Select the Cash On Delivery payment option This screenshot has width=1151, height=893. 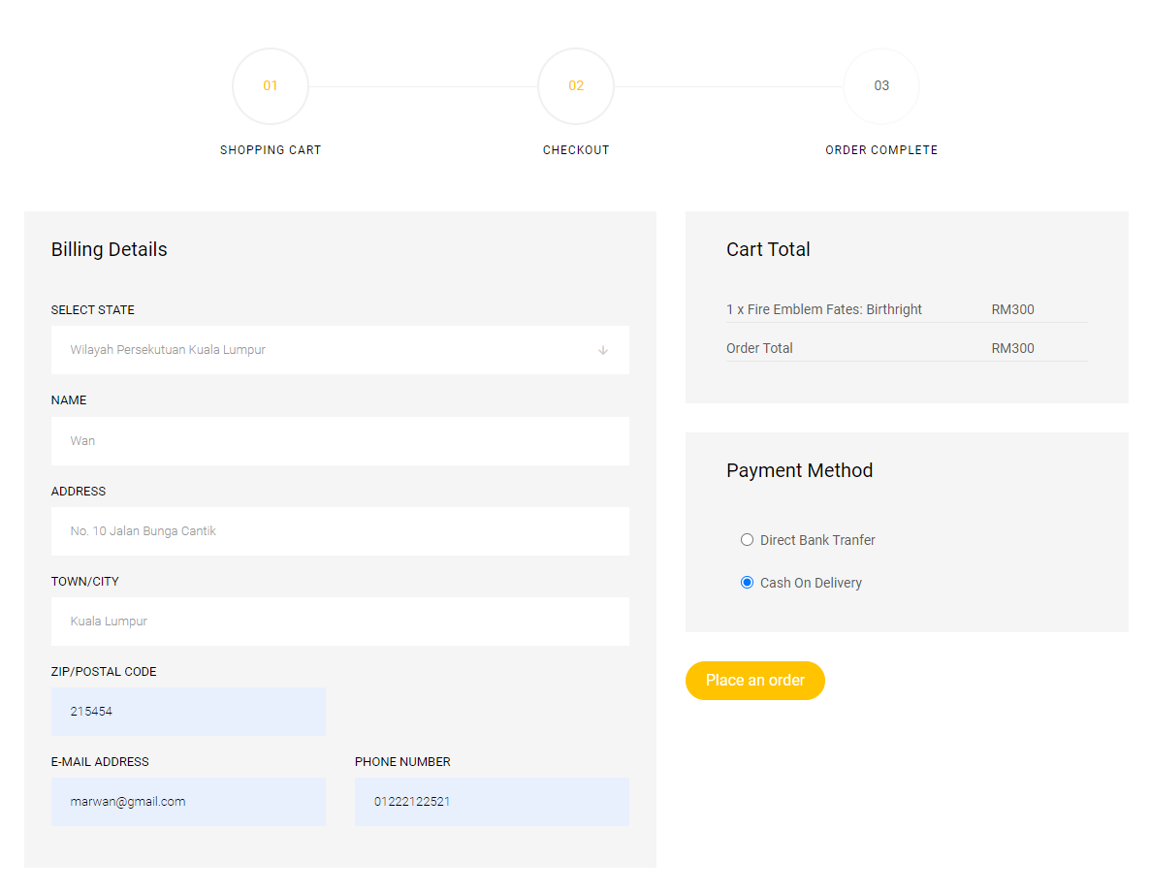pyautogui.click(x=747, y=582)
